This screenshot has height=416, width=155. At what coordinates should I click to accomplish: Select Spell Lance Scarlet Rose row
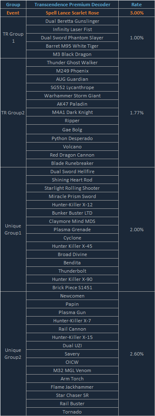point(73,13)
